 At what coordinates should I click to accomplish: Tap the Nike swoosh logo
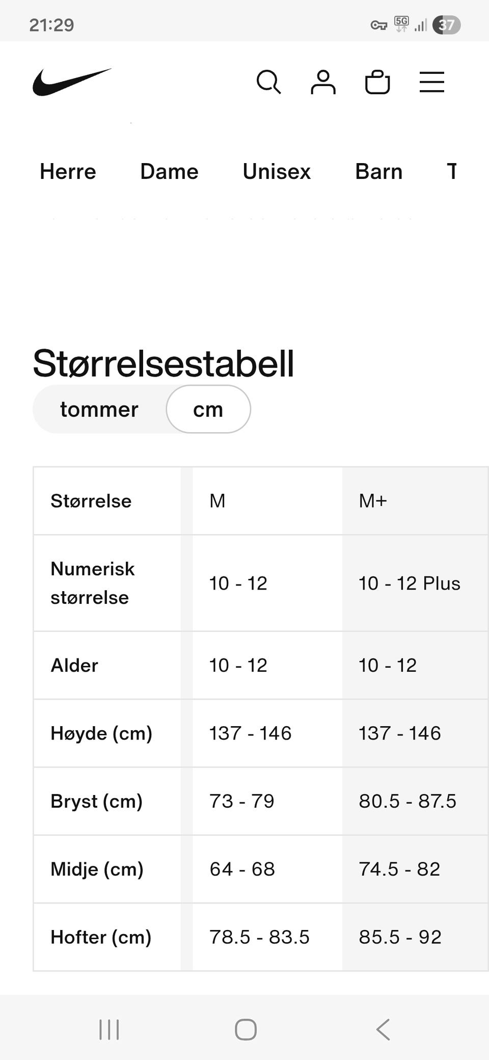click(x=71, y=82)
